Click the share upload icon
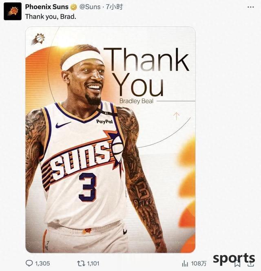 [x=251, y=264]
